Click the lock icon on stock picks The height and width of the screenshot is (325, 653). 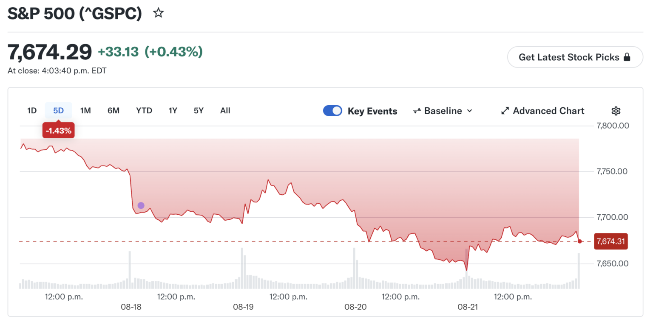click(x=627, y=57)
